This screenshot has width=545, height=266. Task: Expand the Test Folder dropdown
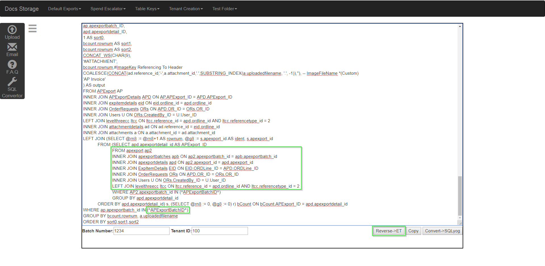[x=224, y=9]
